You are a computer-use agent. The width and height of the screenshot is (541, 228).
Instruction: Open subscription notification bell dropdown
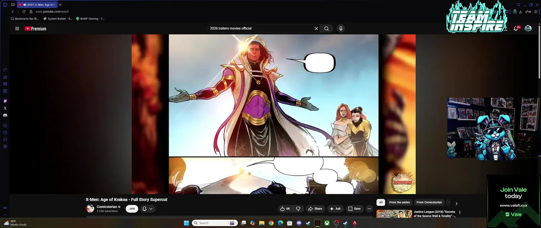tap(147, 209)
